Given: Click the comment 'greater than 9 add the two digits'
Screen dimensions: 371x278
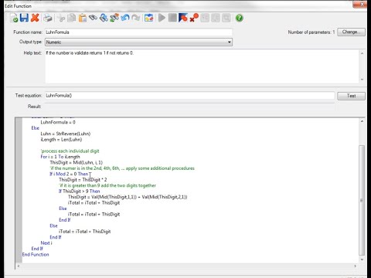Looking at the screenshot, I should [x=107, y=185].
